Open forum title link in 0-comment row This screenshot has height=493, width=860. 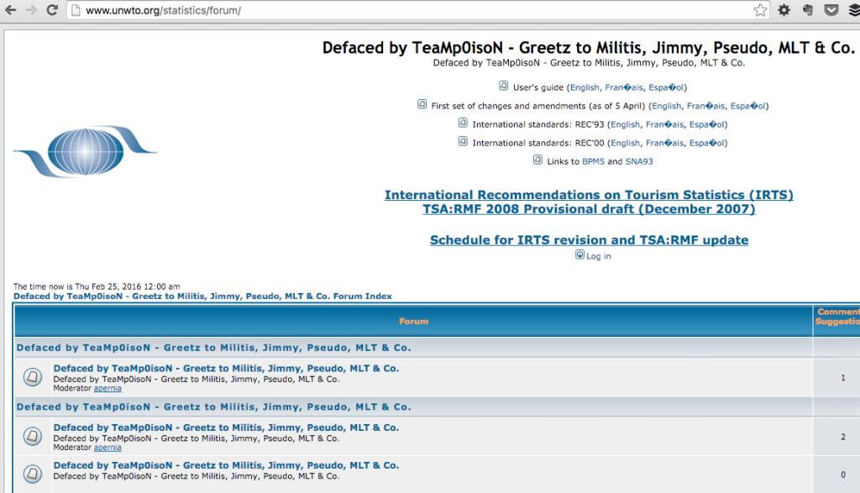(226, 465)
